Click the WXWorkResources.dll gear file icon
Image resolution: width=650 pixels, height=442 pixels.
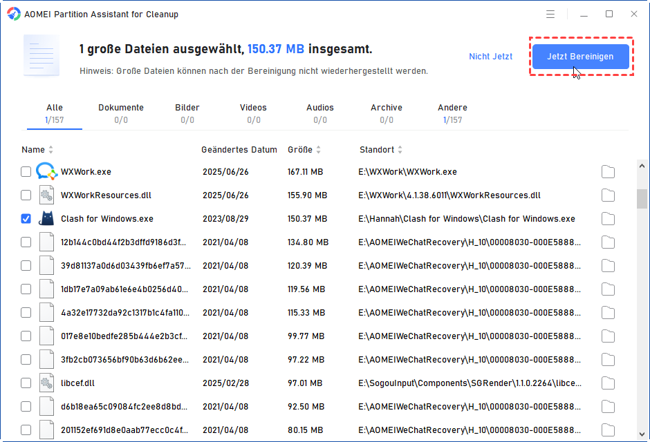coord(46,195)
